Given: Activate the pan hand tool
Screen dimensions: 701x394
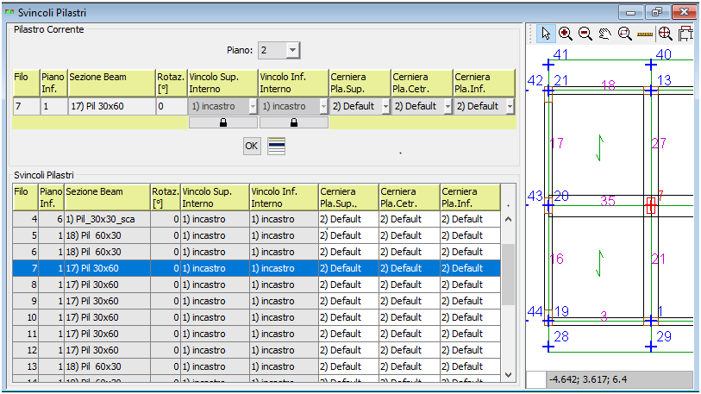Looking at the screenshot, I should [604, 34].
